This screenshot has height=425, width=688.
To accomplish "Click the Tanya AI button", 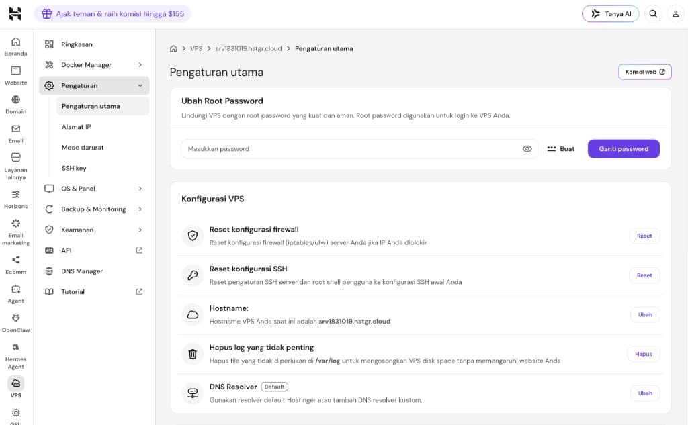I will click(x=610, y=13).
